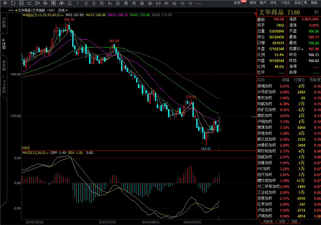Click the yellow down chevron at list bottom
Viewport: 321px width, 225px height.
319,216
